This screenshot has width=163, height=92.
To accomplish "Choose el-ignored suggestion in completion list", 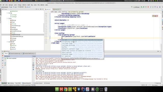I will coord(82,56).
